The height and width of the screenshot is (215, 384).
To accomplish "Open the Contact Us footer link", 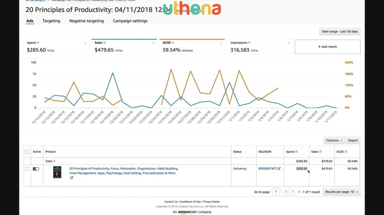I will (x=171, y=202).
